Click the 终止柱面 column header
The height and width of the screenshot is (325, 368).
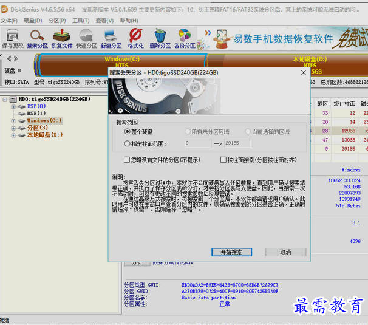tap(344, 104)
